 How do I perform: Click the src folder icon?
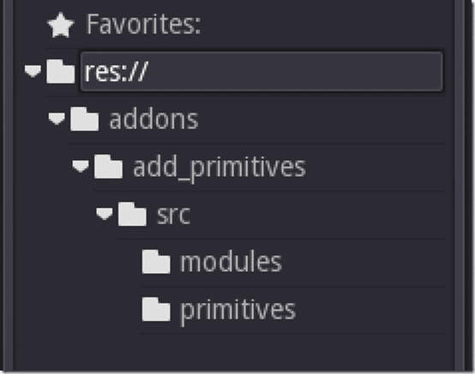(x=132, y=214)
